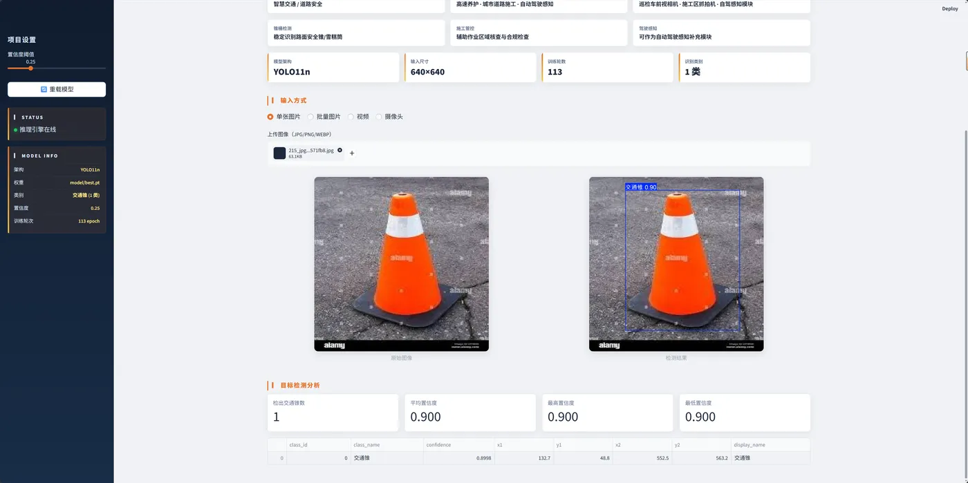Click the original cone image (原始图像)
The width and height of the screenshot is (968, 483).
coord(402,264)
